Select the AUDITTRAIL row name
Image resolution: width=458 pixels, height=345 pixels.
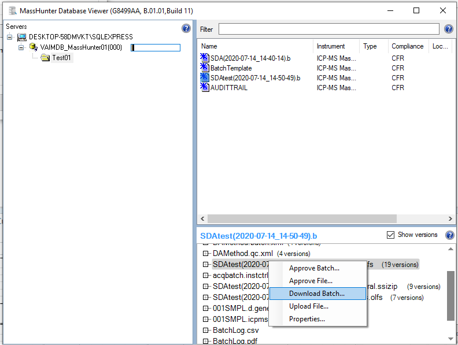228,88
